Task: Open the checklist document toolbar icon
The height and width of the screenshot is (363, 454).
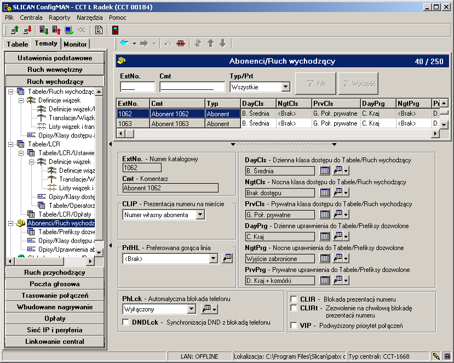Action: pyautogui.click(x=99, y=30)
